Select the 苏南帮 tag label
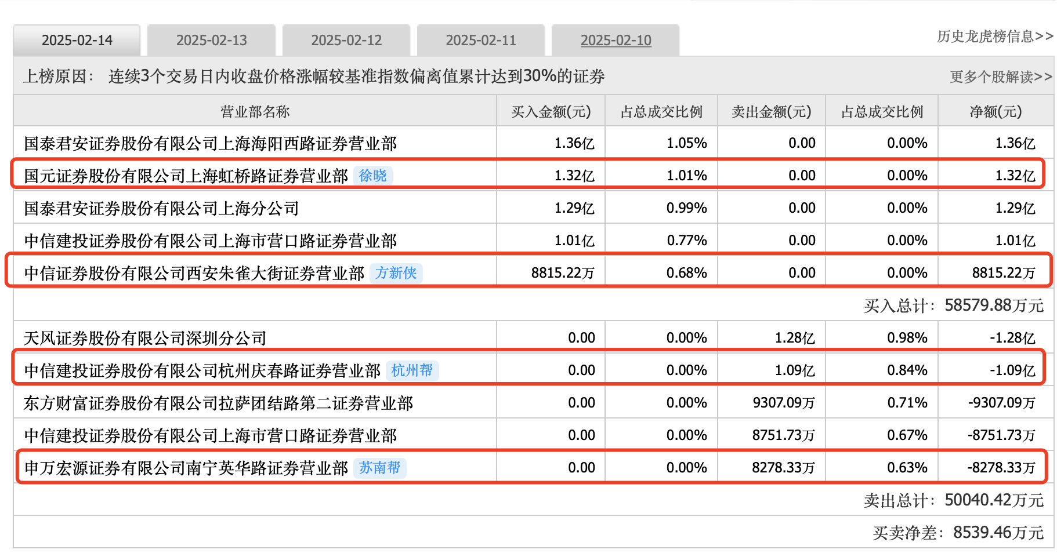 click(x=379, y=467)
